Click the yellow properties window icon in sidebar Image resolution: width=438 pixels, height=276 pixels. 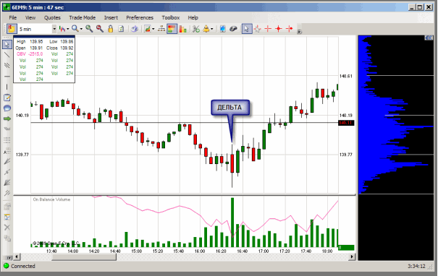(7, 217)
